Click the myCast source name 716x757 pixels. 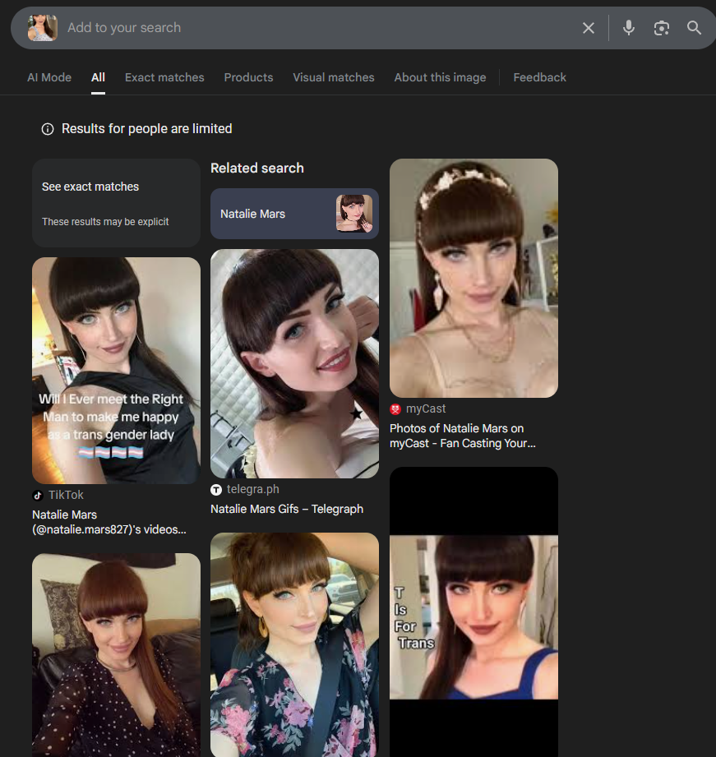[425, 409]
